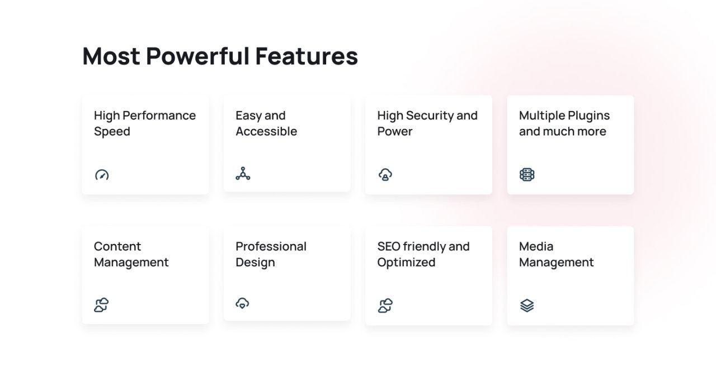Select the Multiple Plugins and much more title
This screenshot has height=373, width=716.
point(564,123)
